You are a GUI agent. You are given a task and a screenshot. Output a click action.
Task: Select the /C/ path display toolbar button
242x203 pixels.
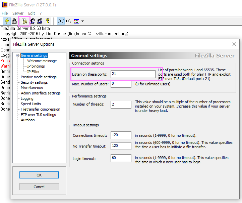click(x=61, y=21)
